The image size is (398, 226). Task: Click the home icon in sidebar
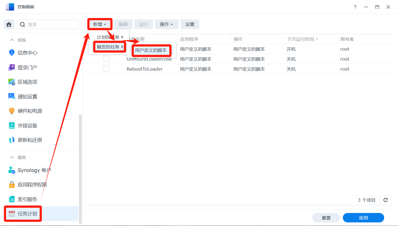coord(9,24)
